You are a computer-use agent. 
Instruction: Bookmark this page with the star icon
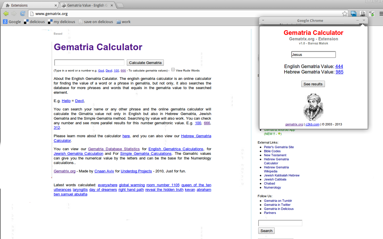coord(345,13)
